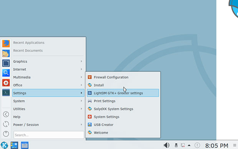Click the volume speaker tray icon
This screenshot has height=149, width=238.
pyautogui.click(x=167, y=146)
